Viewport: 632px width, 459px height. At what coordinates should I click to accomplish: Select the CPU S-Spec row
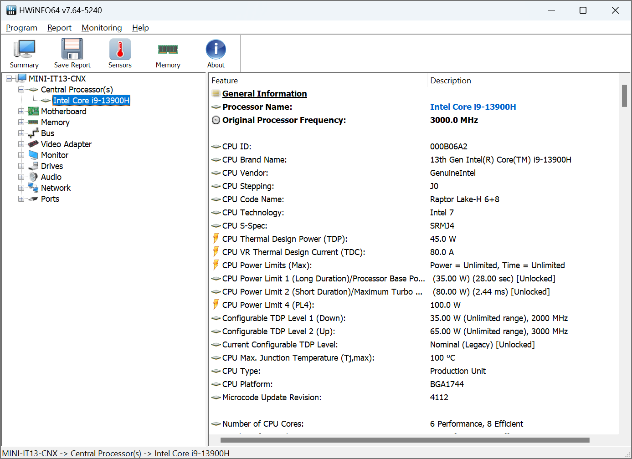(414, 225)
